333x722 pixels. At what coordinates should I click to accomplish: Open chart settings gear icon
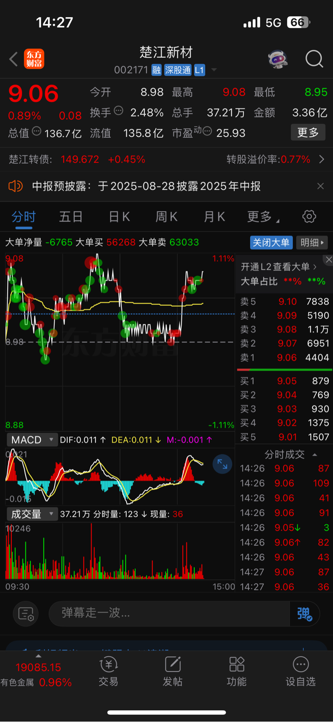[x=309, y=216]
